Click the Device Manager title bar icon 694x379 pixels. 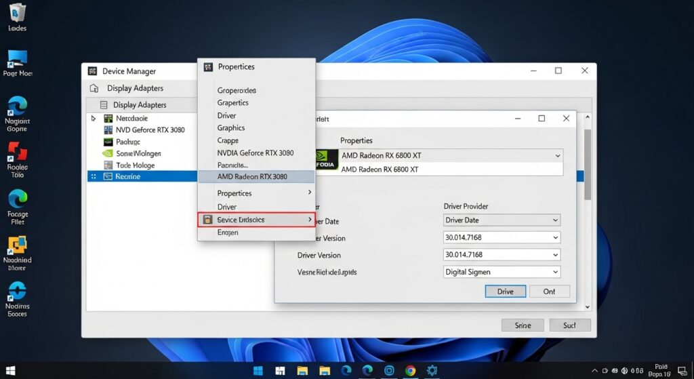click(92, 71)
